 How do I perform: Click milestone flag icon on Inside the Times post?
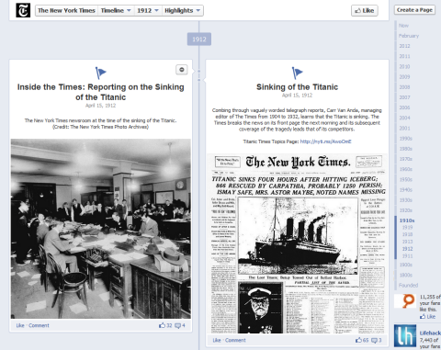100,73
